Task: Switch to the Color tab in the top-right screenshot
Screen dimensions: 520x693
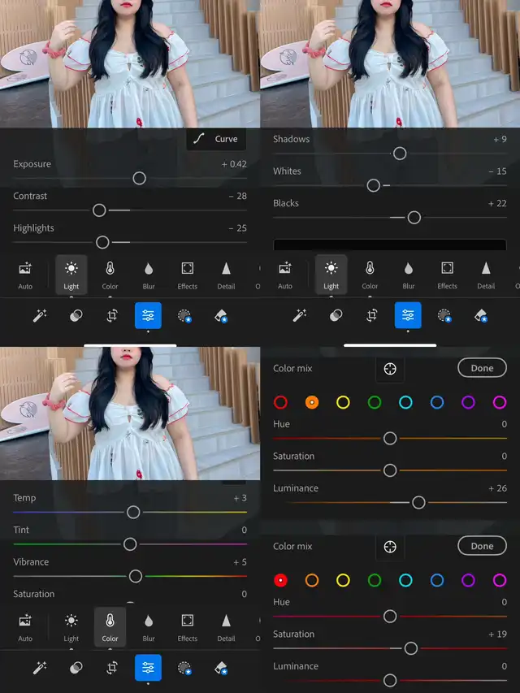Action: (x=370, y=275)
